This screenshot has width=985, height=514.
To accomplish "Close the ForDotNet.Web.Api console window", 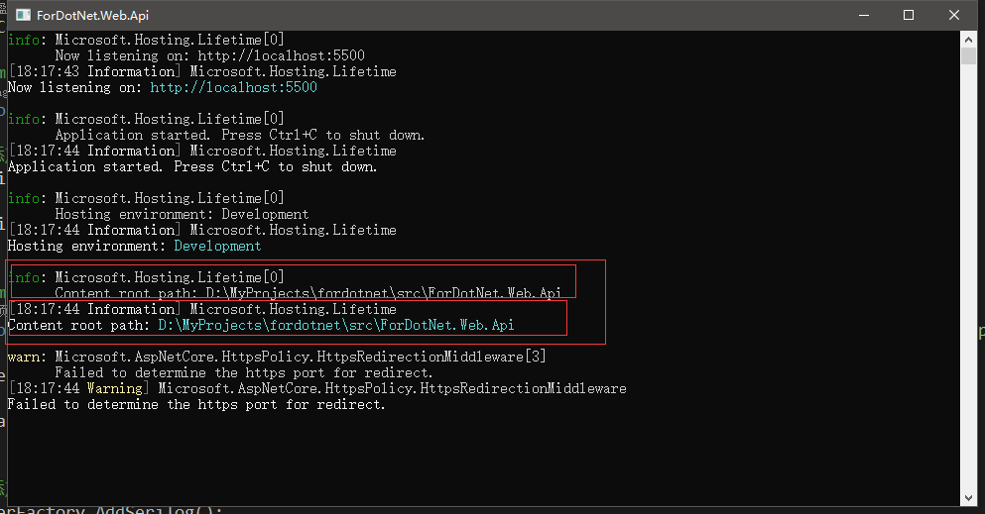I will click(954, 15).
